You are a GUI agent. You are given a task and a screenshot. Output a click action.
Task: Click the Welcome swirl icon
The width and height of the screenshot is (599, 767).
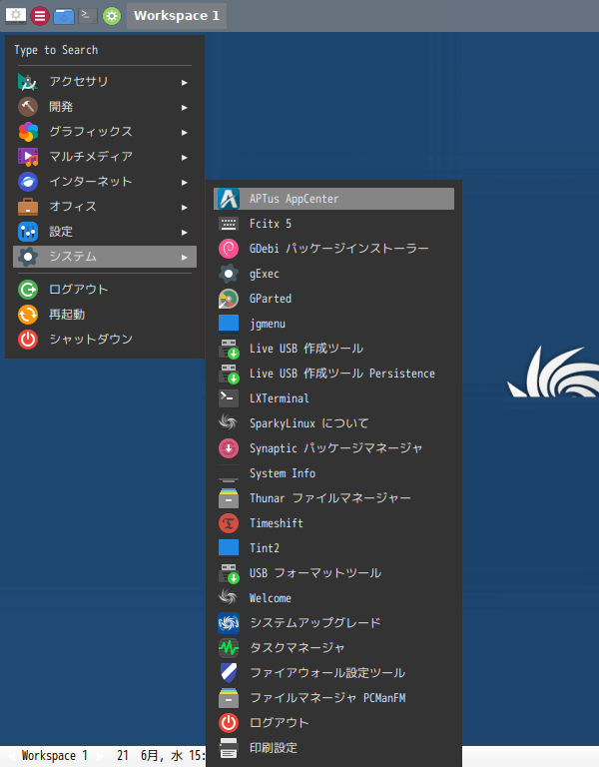[229, 598]
